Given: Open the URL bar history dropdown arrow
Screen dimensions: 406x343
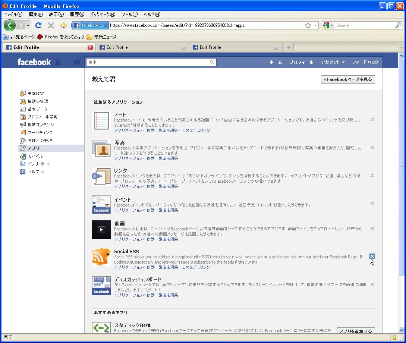Looking at the screenshot, I should pyautogui.click(x=315, y=25).
